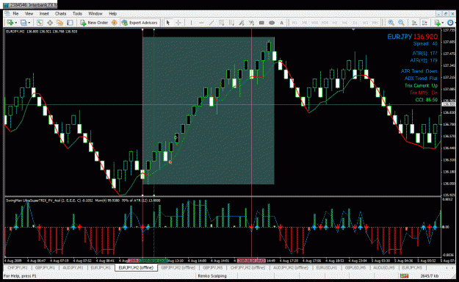Switch to H1 timeframe button
The width and height of the screenshot is (459, 282).
335,23
